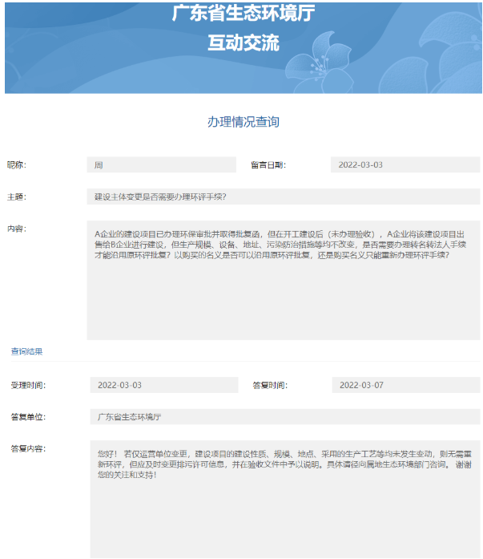Click the 昵称 field containing 周
The height and width of the screenshot is (559, 483).
coord(161,165)
